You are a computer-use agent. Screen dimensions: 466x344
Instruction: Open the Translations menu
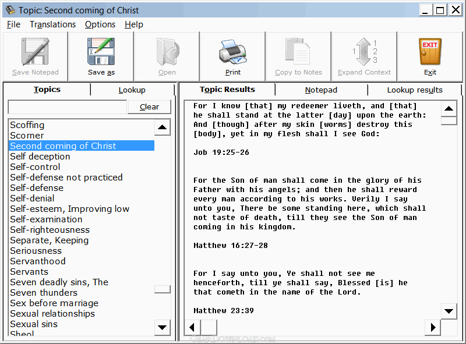click(x=52, y=24)
